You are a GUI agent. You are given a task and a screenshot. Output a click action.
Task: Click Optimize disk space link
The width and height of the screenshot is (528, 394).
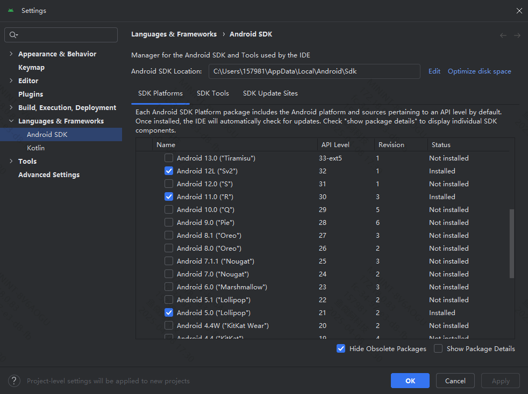click(x=479, y=71)
